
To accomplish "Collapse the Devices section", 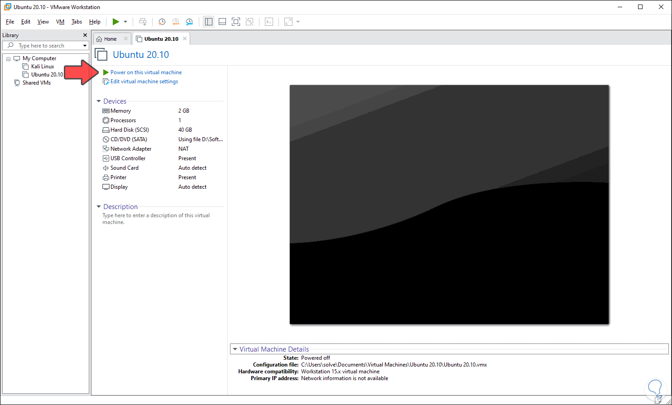I will (99, 101).
